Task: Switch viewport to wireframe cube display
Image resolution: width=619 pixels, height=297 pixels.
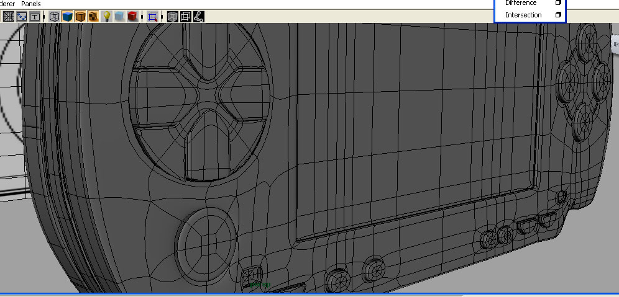Action: tap(55, 17)
